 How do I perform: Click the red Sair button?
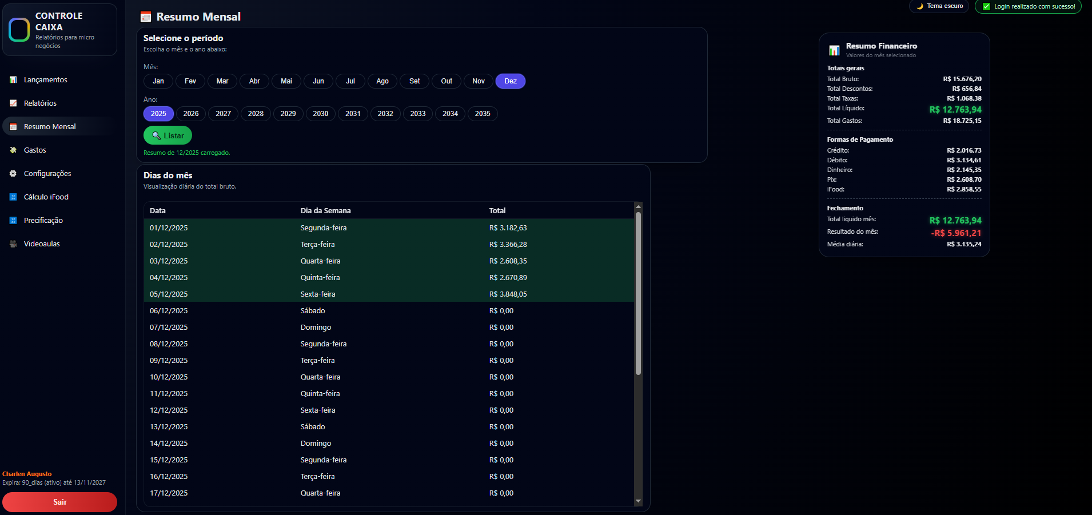click(x=59, y=502)
